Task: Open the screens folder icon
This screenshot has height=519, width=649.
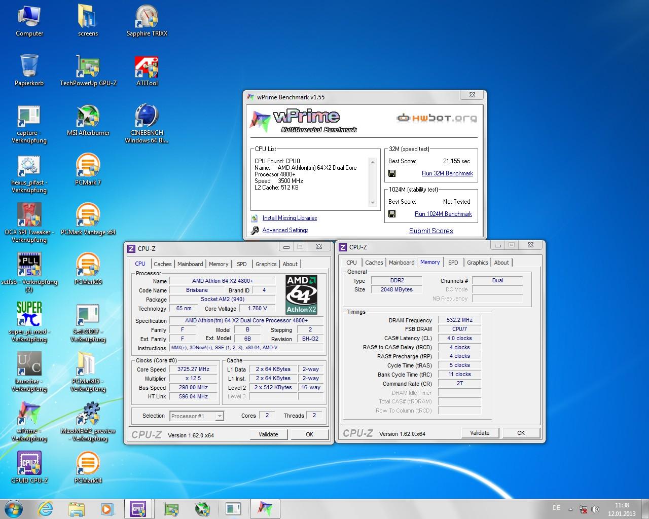Action: [88, 21]
